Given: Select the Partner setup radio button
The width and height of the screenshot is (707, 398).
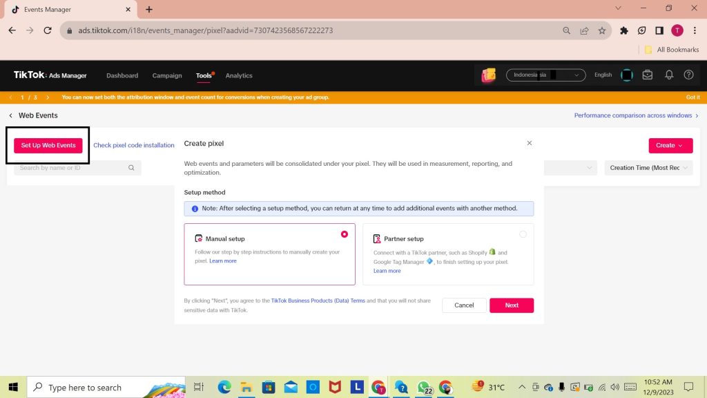Looking at the screenshot, I should point(523,234).
